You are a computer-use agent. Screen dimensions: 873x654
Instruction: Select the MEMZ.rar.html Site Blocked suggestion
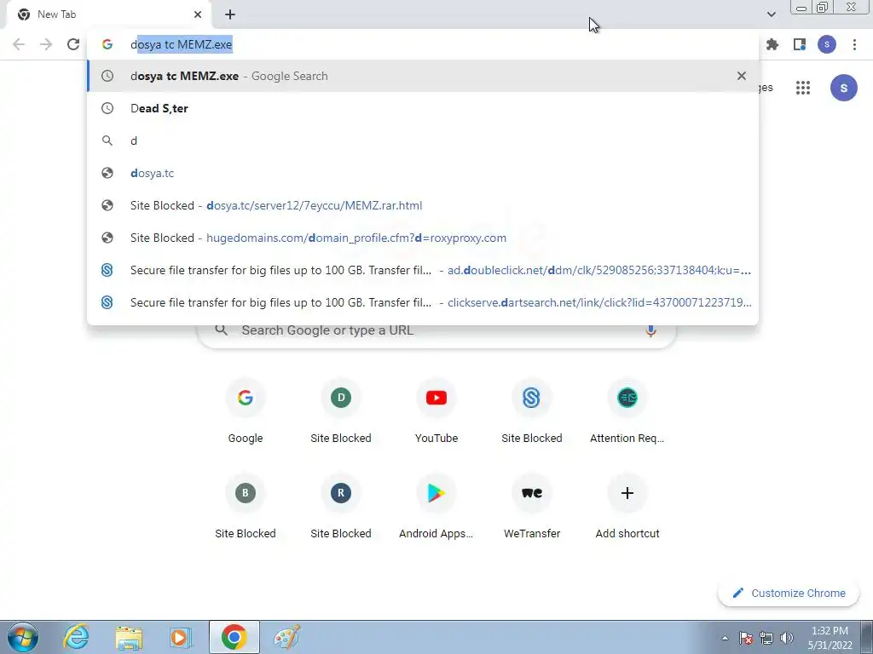(x=423, y=205)
